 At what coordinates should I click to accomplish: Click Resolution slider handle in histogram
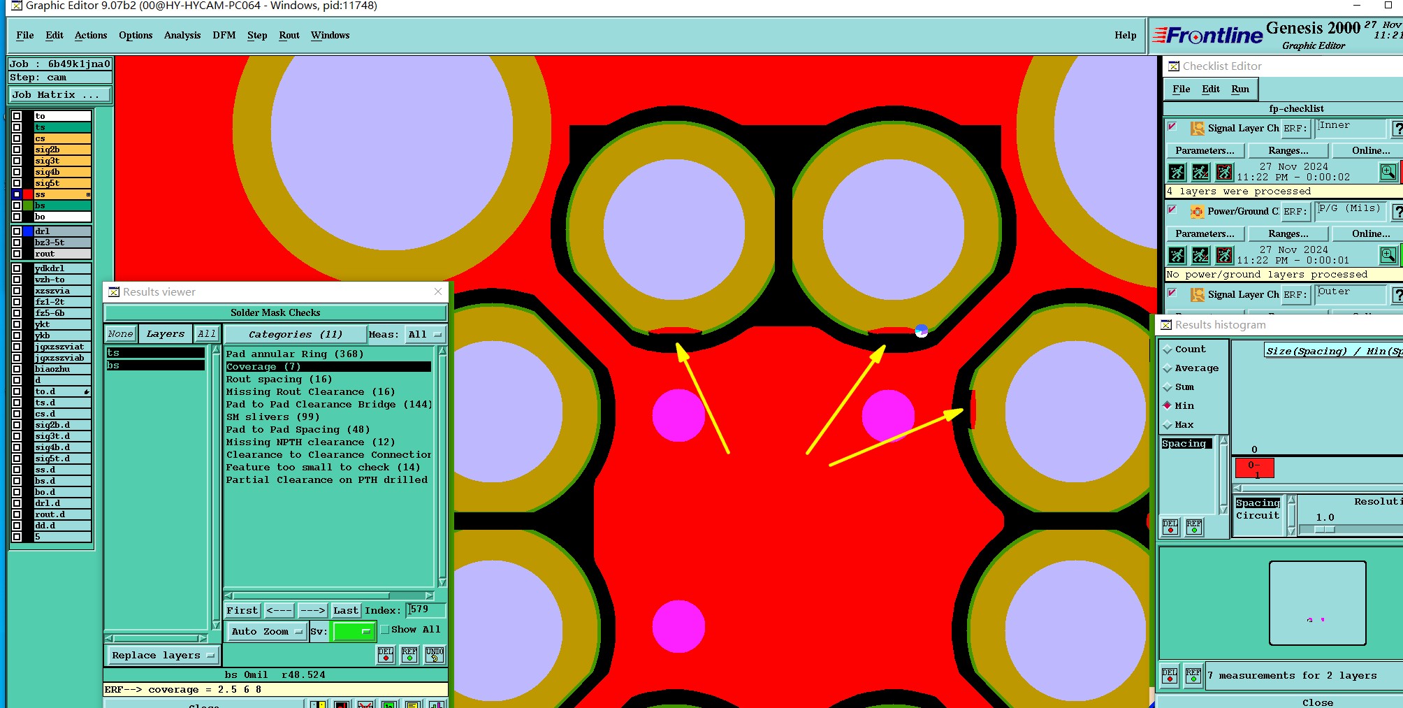pos(1325,530)
